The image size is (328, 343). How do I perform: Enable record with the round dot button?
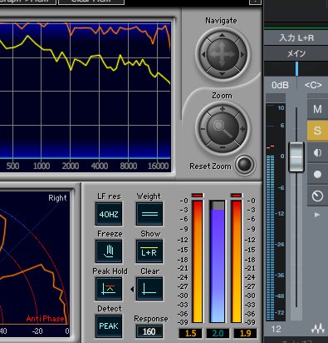coord(317,174)
